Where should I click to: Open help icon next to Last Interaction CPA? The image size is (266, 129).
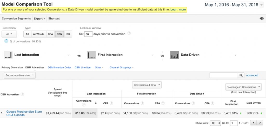pyautogui.click(x=111, y=103)
